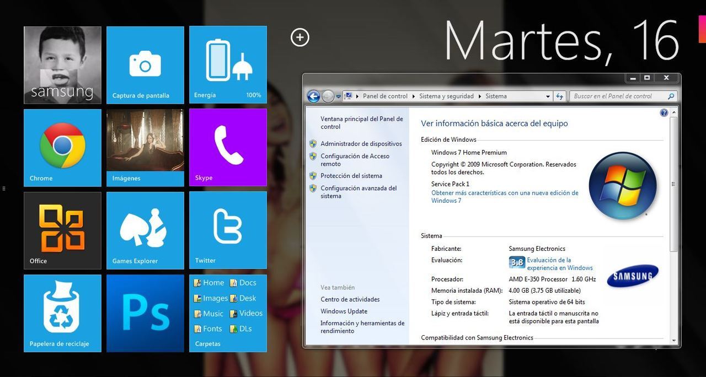Open the Imágenes photo tile
This screenshot has width=706, height=377.
coord(145,148)
